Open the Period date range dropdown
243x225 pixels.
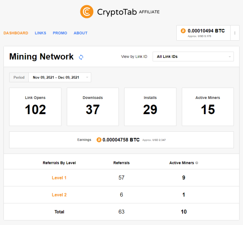coord(60,77)
